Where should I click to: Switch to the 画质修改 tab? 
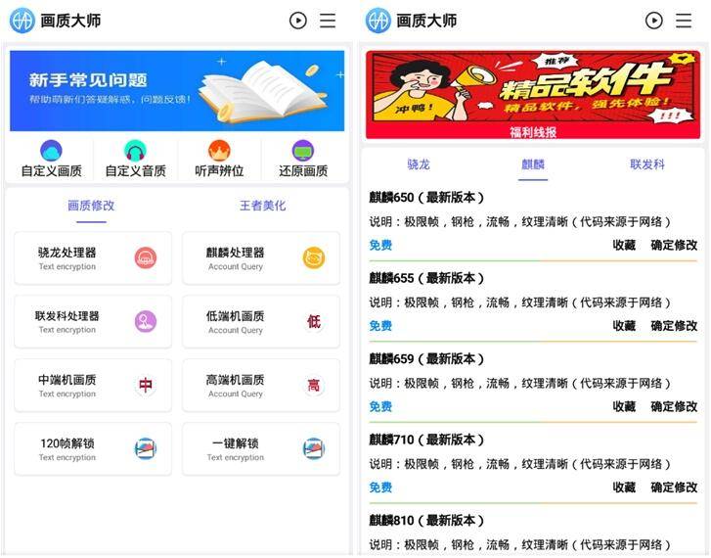(x=91, y=206)
